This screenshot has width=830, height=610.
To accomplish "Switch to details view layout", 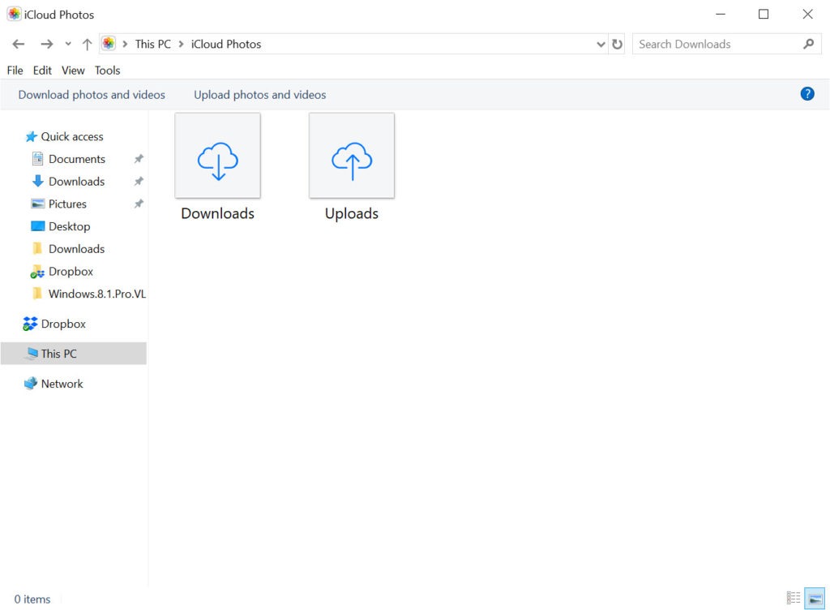I will [x=794, y=599].
